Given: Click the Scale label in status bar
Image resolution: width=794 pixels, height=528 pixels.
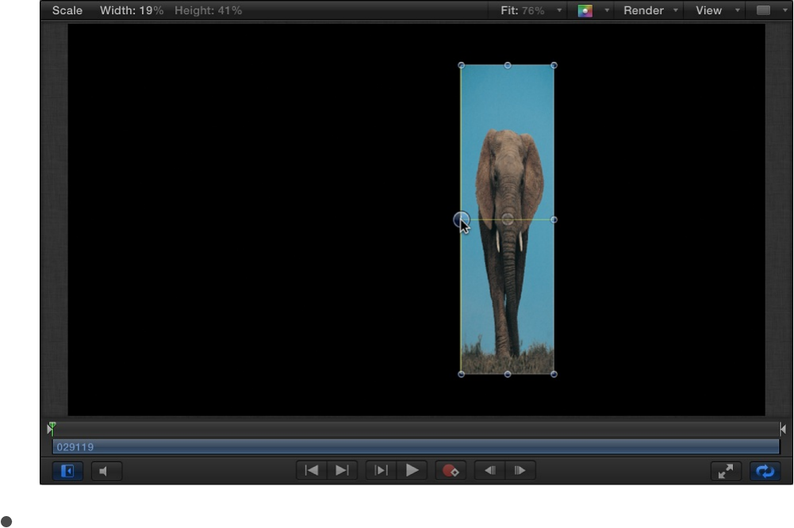Looking at the screenshot, I should [x=67, y=10].
